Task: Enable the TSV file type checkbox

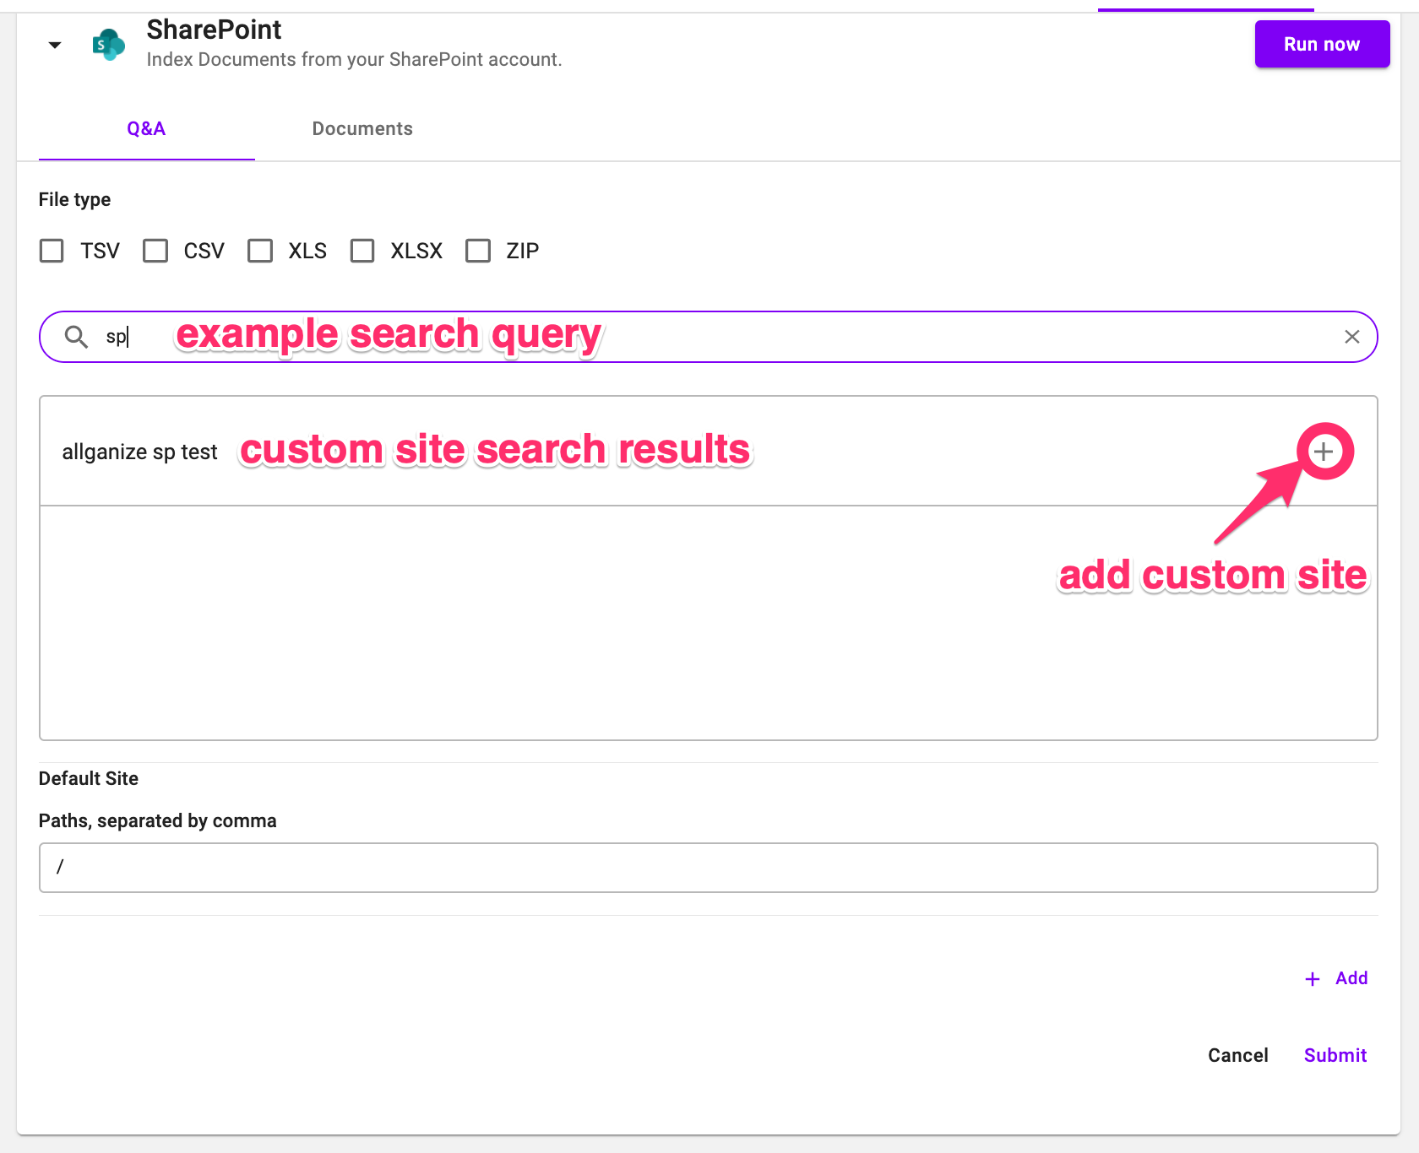Action: tap(52, 251)
